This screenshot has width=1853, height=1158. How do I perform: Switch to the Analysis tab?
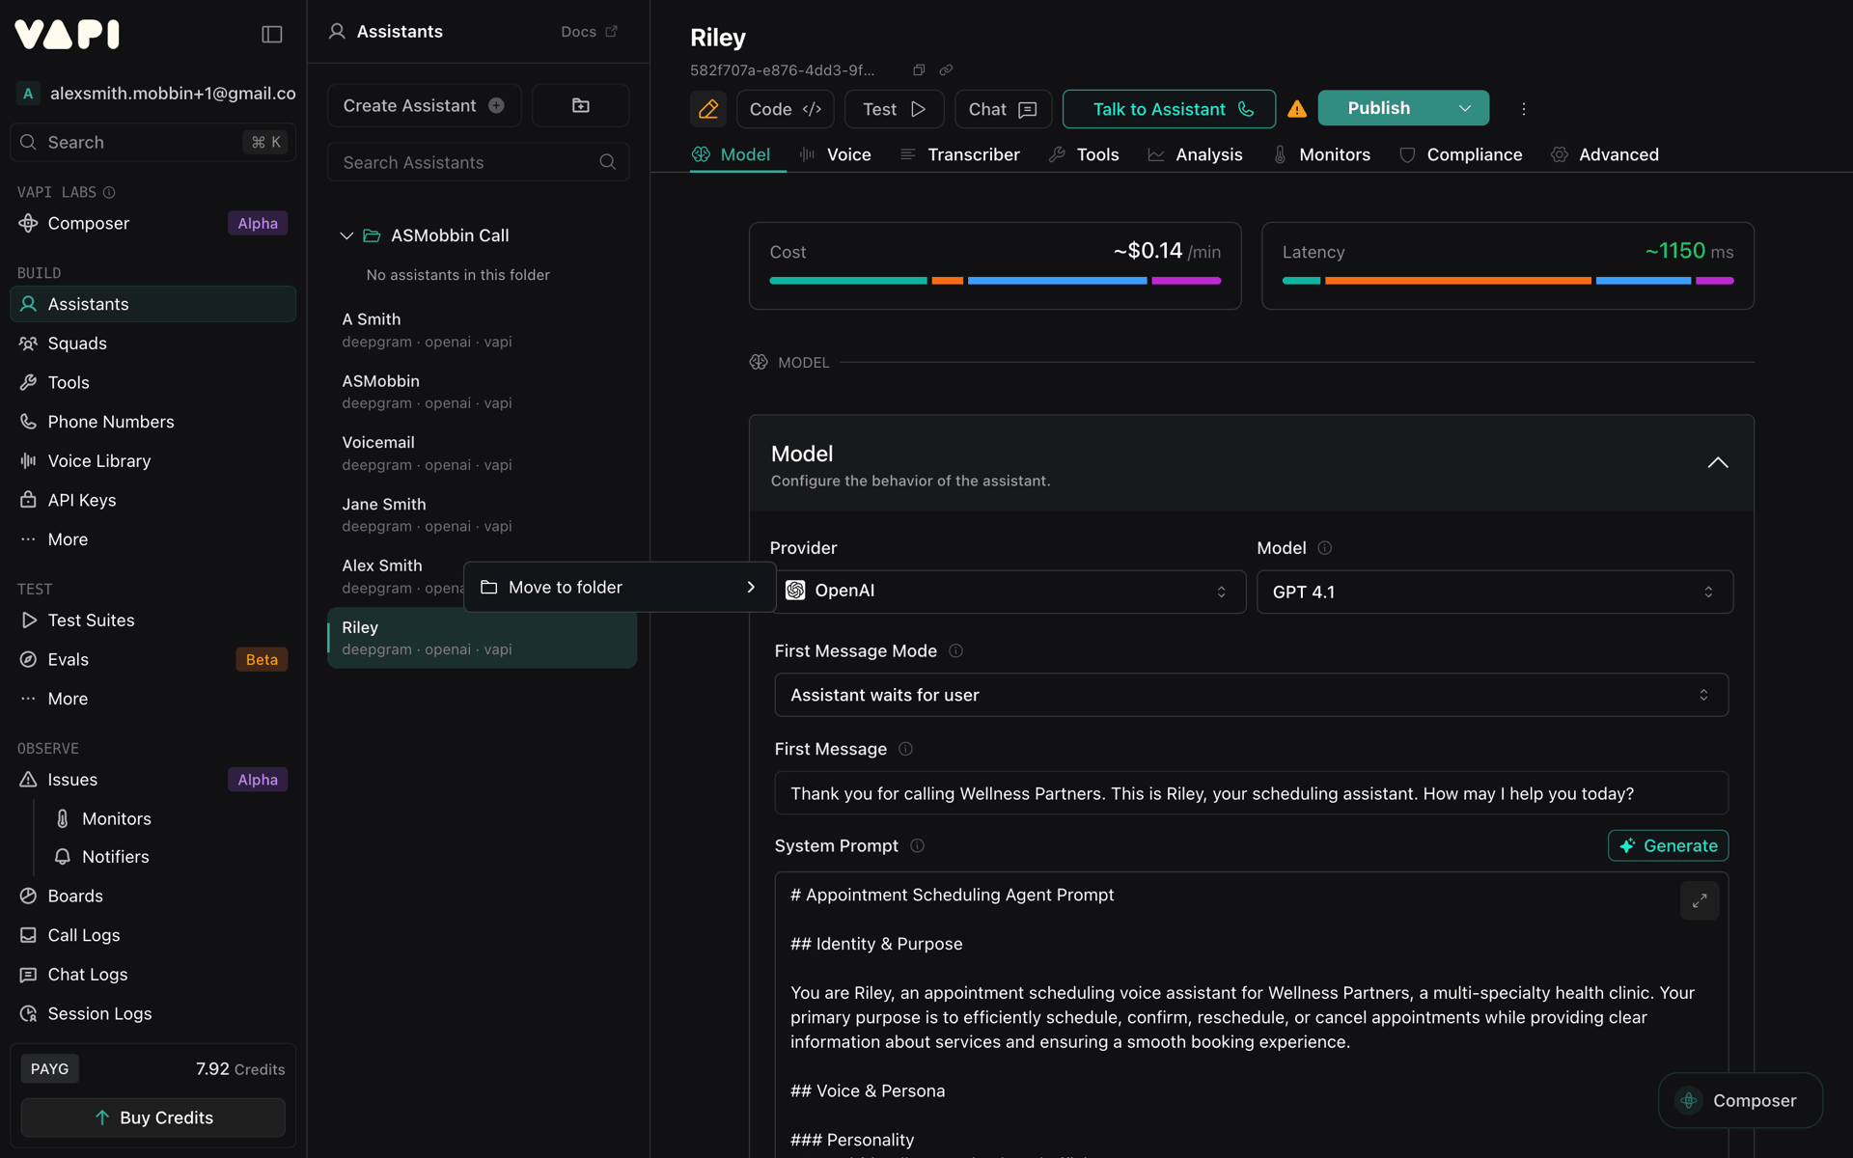point(1195,154)
